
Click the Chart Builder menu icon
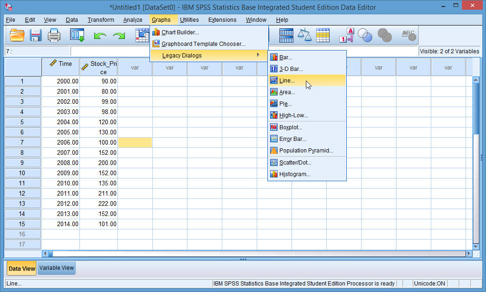click(156, 32)
